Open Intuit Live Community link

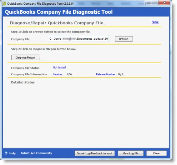pyautogui.click(x=37, y=153)
